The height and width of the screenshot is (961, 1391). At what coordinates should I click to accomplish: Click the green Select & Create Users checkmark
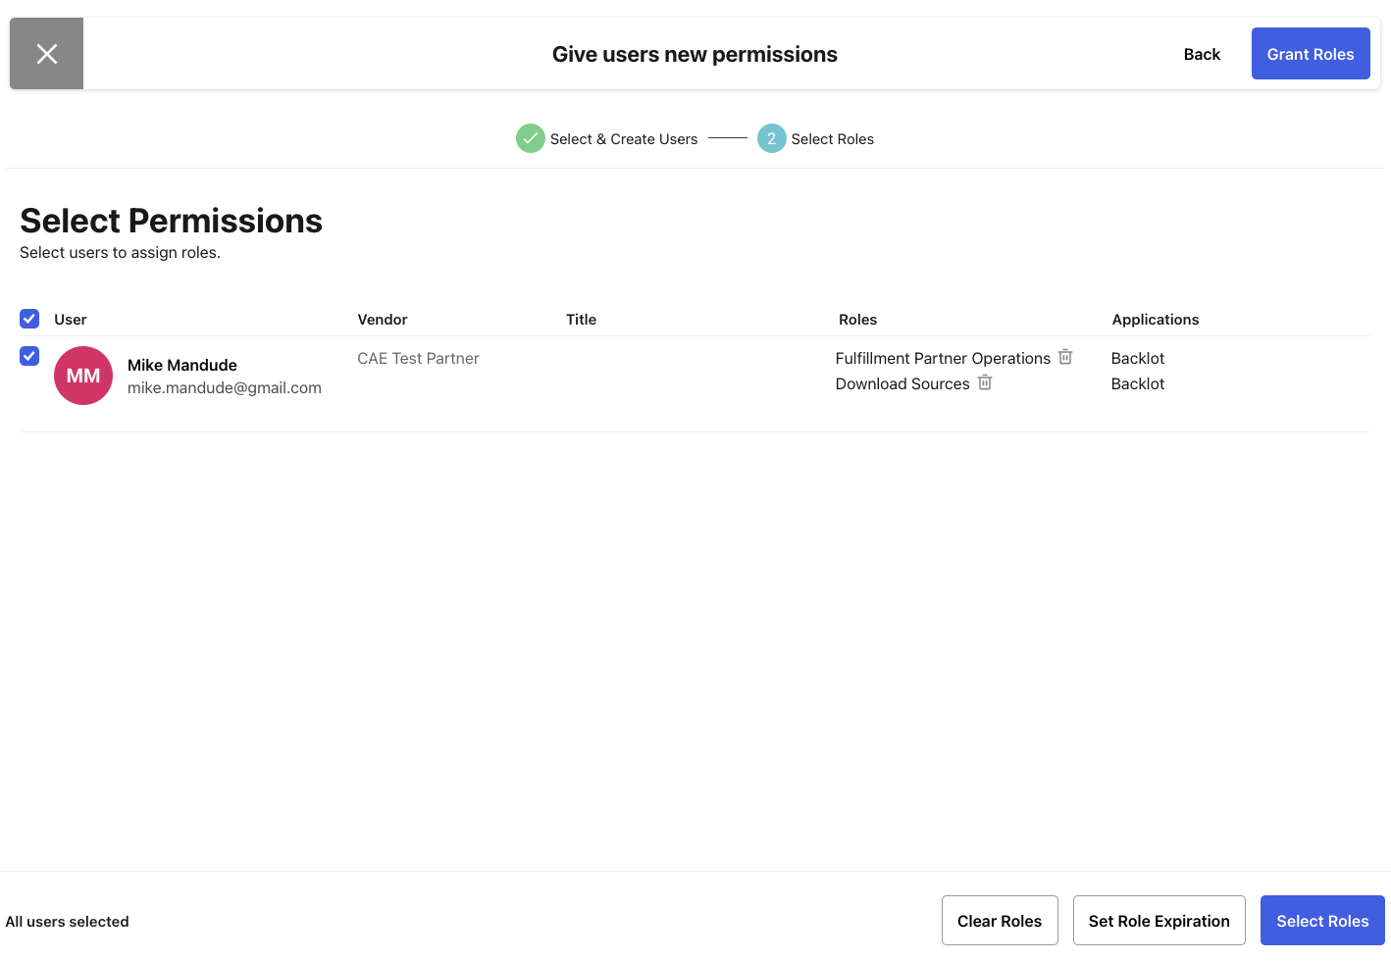pyautogui.click(x=531, y=138)
